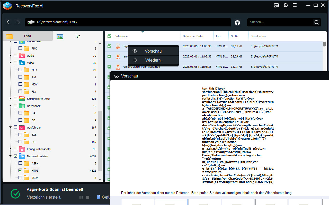The height and width of the screenshot is (205, 329).
Task: Check the Audio category checkbox
Action: 15,56
